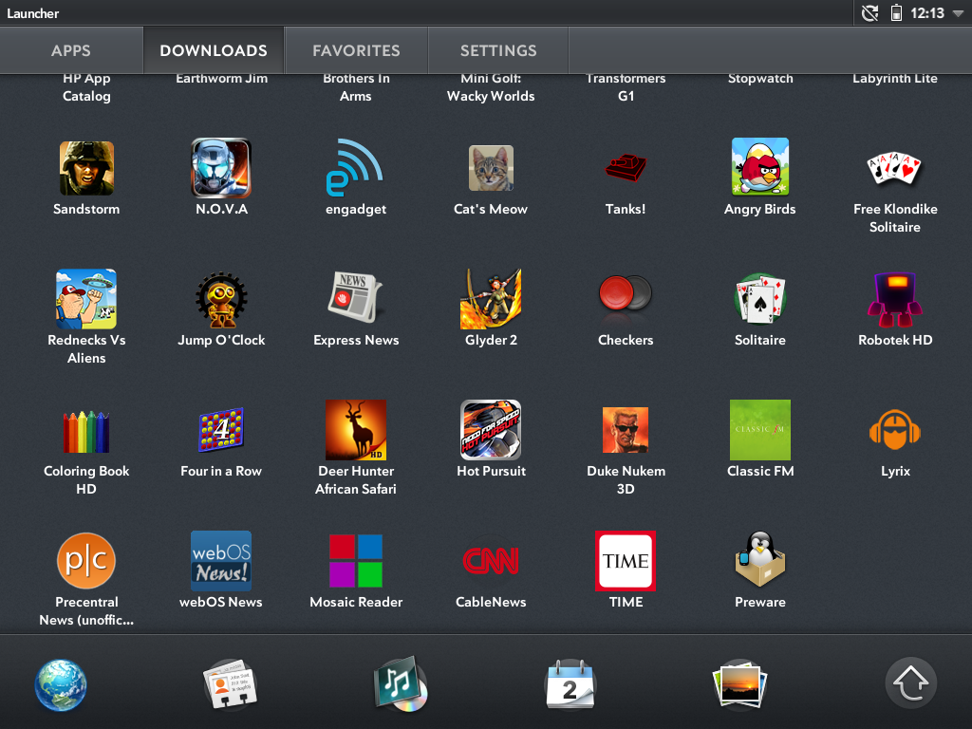Click the 12:13 clock
The height and width of the screenshot is (729, 972).
[927, 13]
